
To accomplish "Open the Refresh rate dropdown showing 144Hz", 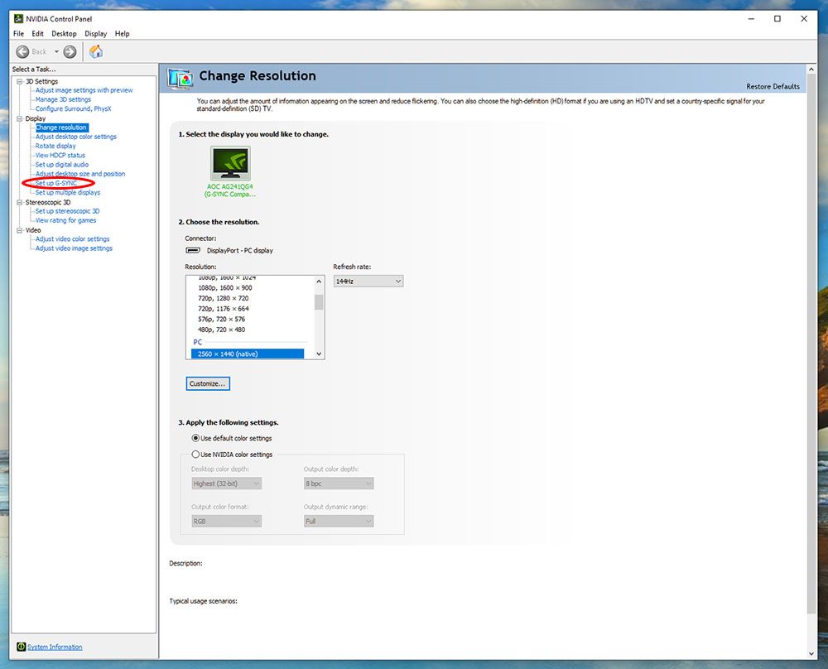I will coord(367,281).
